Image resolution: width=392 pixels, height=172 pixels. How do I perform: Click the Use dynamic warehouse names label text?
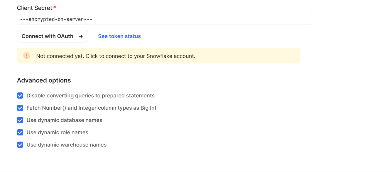pos(67,145)
